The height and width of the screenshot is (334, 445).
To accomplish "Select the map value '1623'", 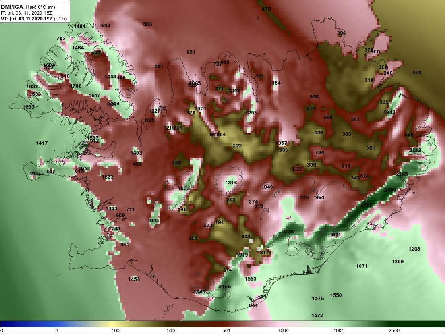I will (108, 177).
